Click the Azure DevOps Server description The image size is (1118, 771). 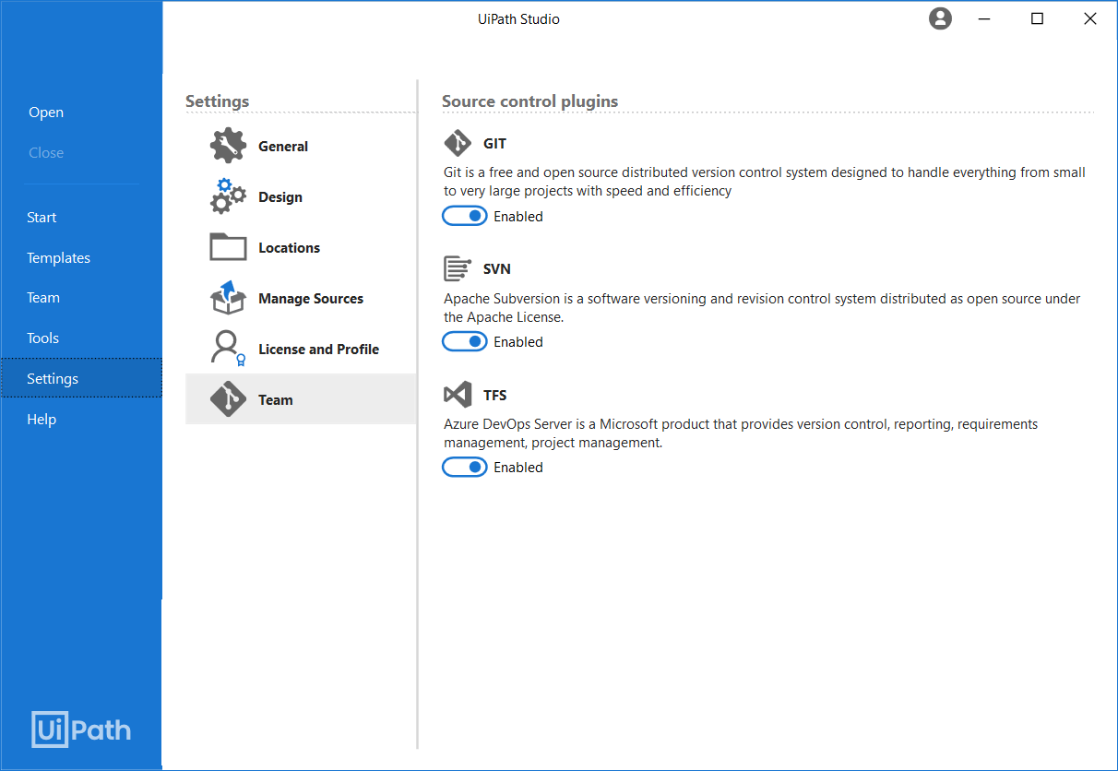click(741, 433)
